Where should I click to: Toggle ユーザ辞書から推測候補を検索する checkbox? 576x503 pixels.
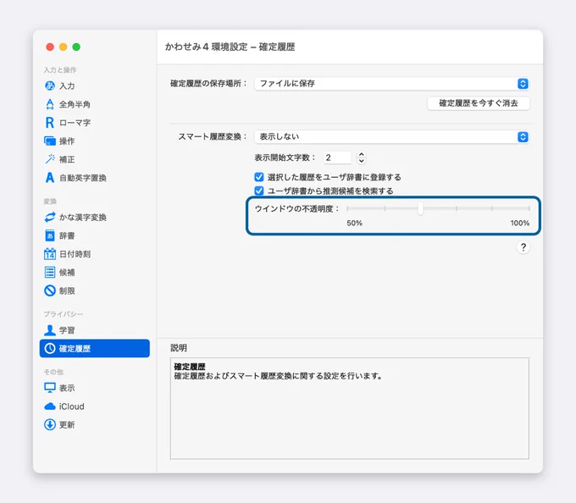(259, 191)
